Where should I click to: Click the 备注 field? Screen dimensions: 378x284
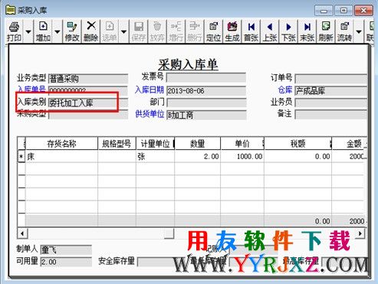pyautogui.click(x=331, y=114)
